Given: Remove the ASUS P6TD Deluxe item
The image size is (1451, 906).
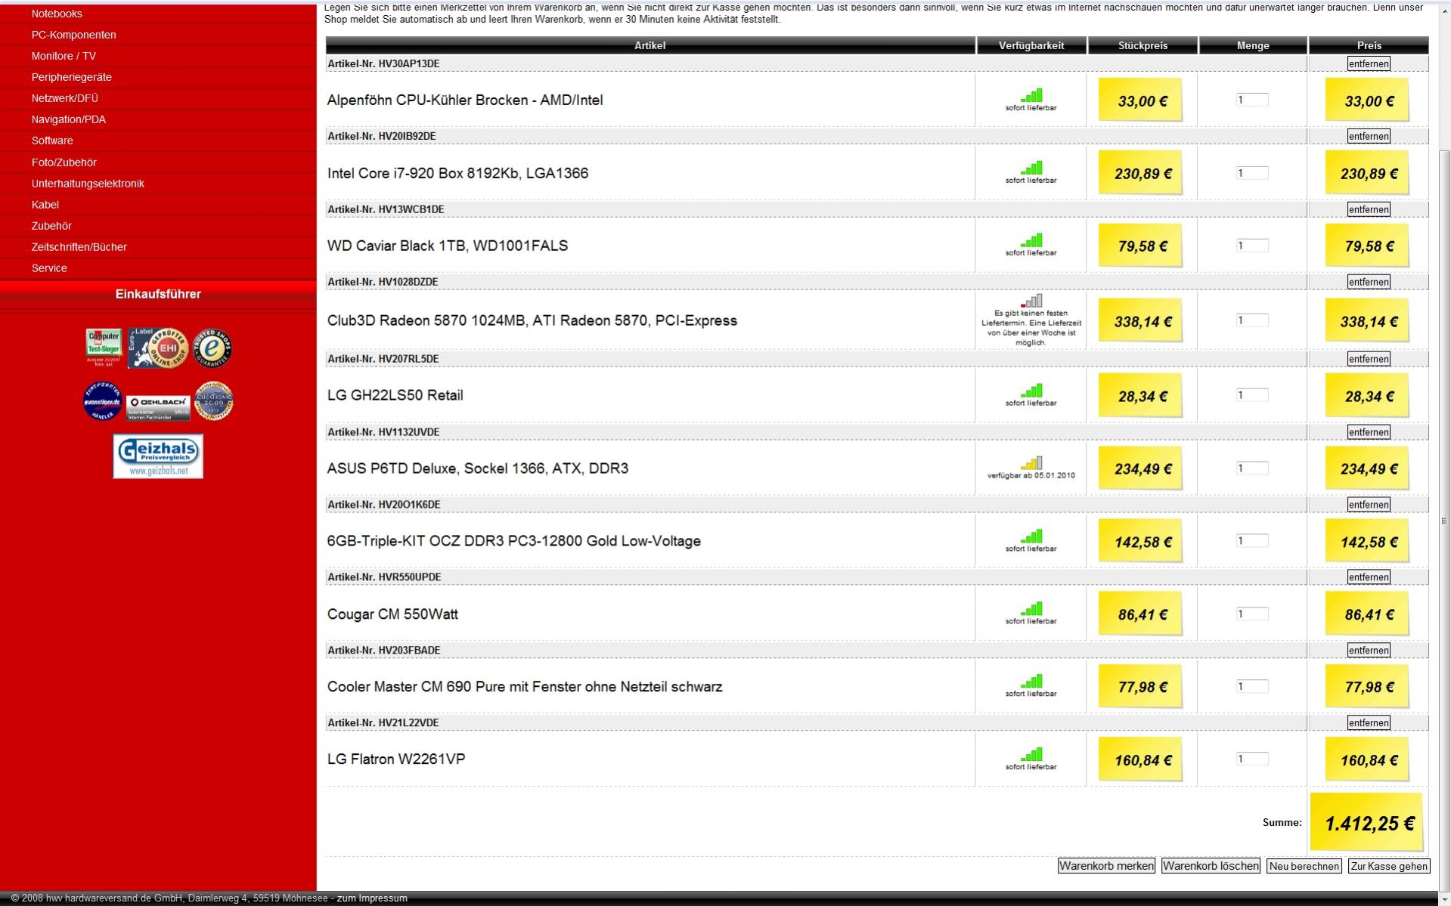Looking at the screenshot, I should [x=1369, y=432].
